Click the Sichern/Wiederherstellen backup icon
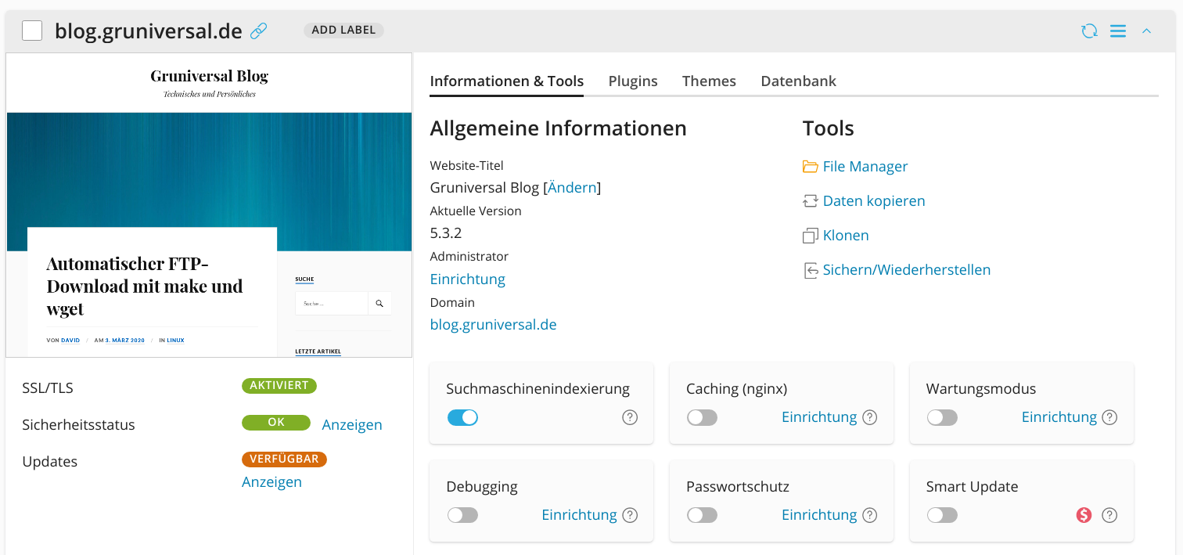 811,269
